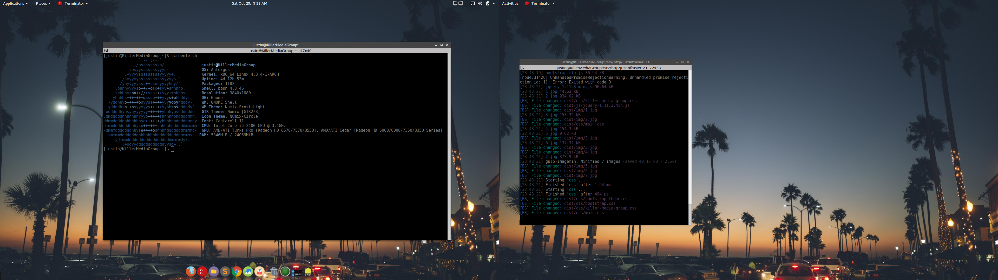Click the terminal grid icon left of 147x40 title
Screen dimensions: 998x280
[x=106, y=51]
